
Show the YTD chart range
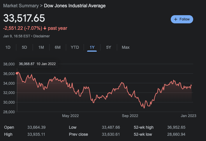click(75, 47)
